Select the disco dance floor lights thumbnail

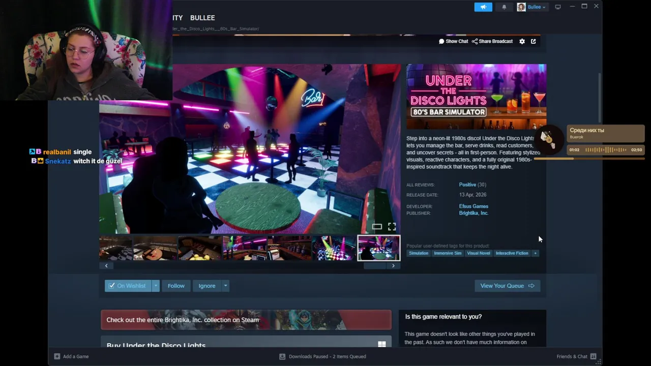tap(334, 248)
